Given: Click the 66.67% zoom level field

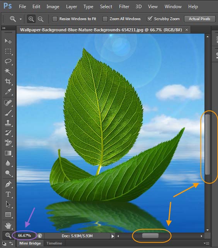Looking at the screenshot, I should (x=24, y=236).
